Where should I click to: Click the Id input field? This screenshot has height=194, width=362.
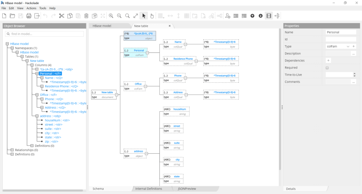[341, 39]
